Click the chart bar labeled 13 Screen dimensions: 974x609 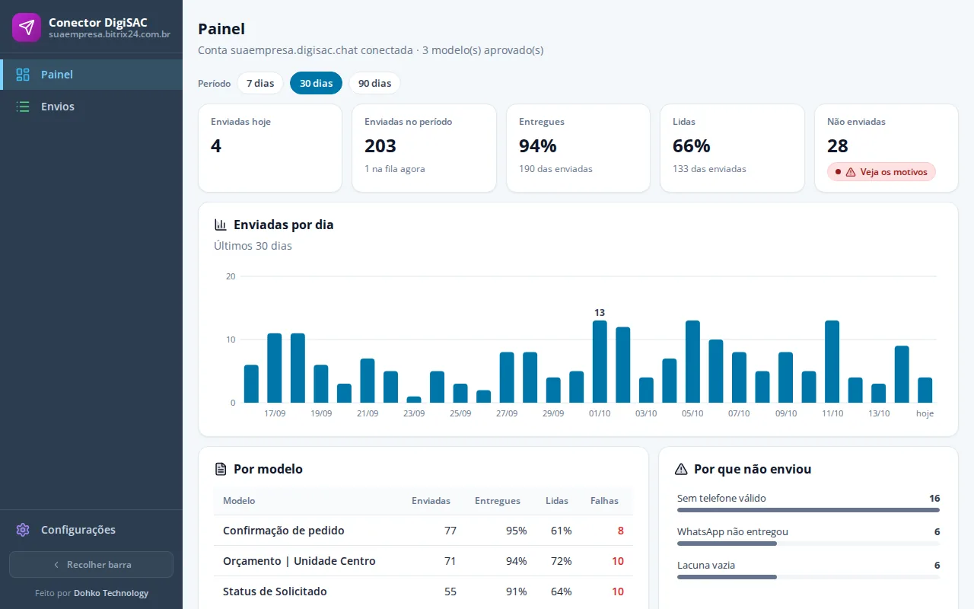(600, 362)
